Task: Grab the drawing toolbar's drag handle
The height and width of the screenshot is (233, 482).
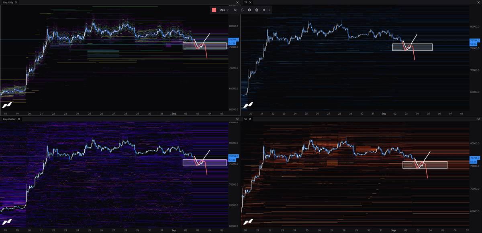Action: [x=270, y=10]
